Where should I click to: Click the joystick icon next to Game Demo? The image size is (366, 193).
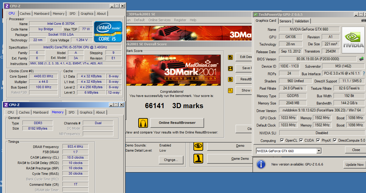(x=198, y=159)
